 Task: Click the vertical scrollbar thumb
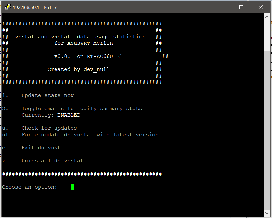click(x=267, y=130)
